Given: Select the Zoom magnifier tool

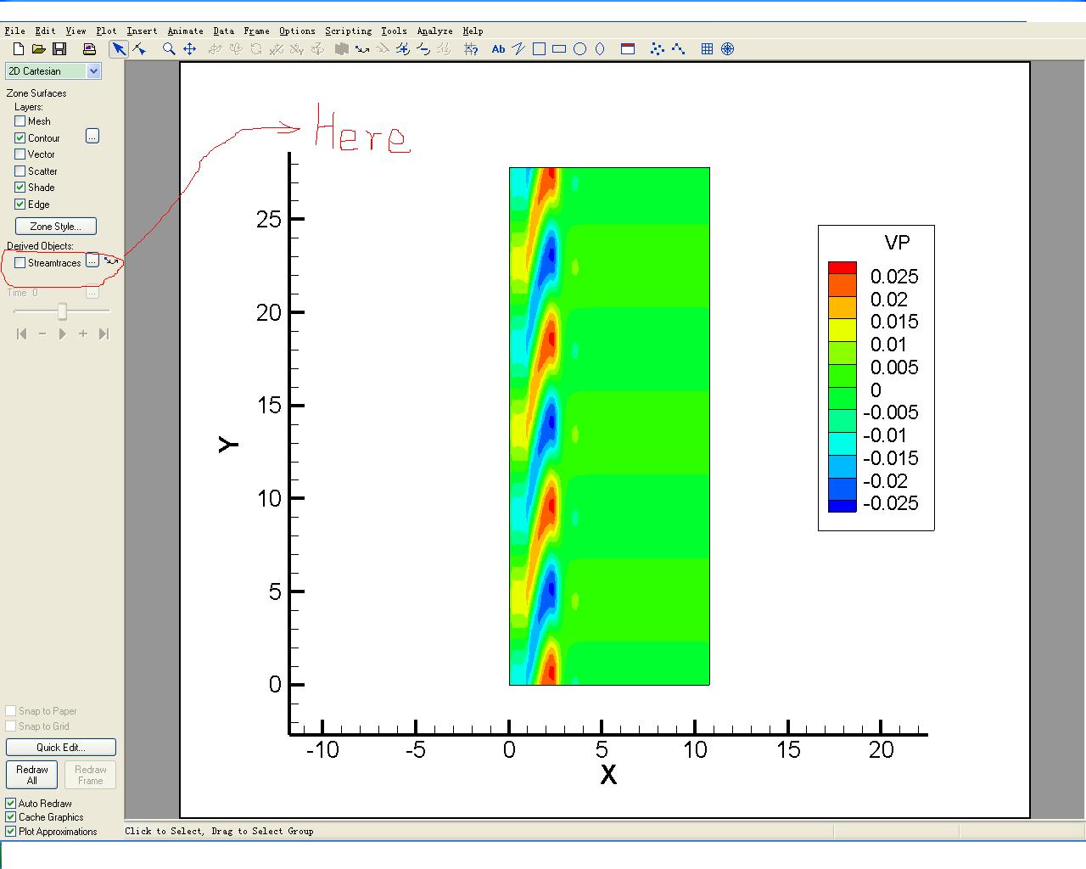Looking at the screenshot, I should pos(169,48).
